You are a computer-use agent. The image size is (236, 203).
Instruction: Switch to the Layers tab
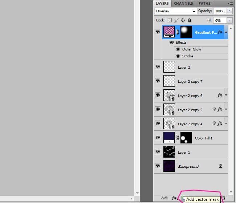coord(162,4)
